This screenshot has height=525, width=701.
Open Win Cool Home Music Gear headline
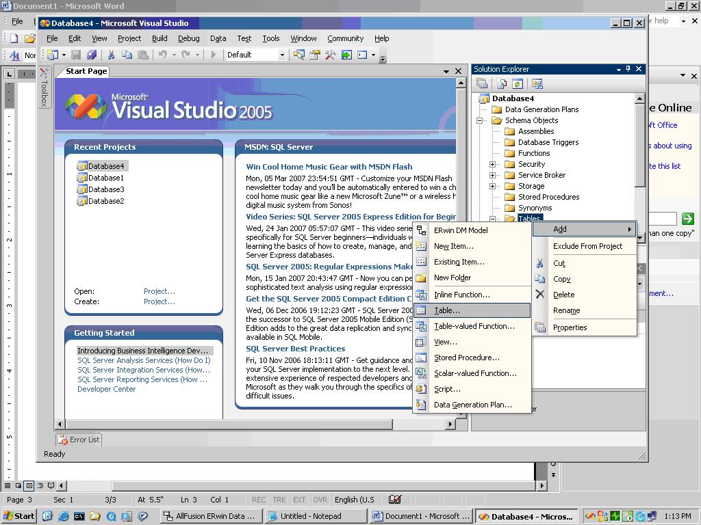[329, 167]
